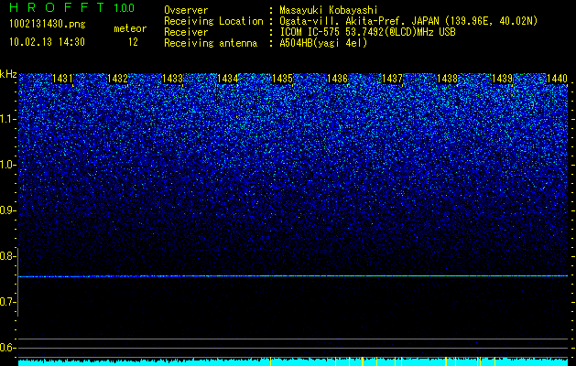Click time marker 1434
The width and height of the screenshot is (576, 366).
[x=228, y=79]
